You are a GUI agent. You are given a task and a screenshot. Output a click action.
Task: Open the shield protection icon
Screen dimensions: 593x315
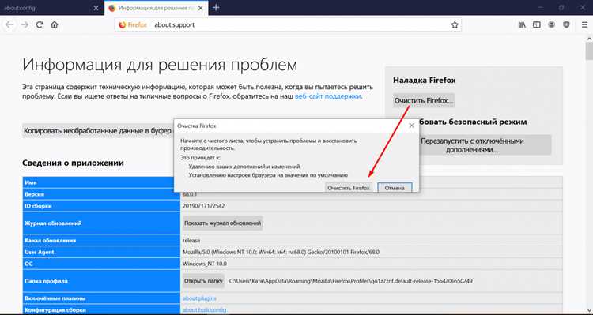[x=566, y=25]
